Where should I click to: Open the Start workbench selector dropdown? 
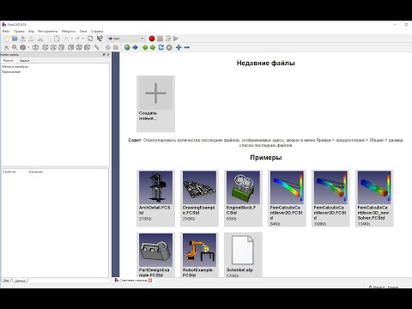coord(126,39)
